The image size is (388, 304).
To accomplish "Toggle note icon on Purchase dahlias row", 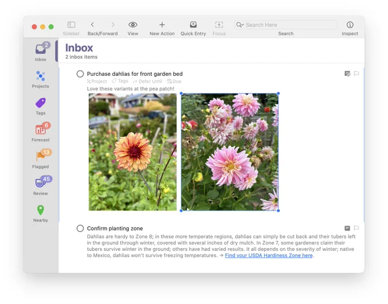I will pyautogui.click(x=347, y=74).
